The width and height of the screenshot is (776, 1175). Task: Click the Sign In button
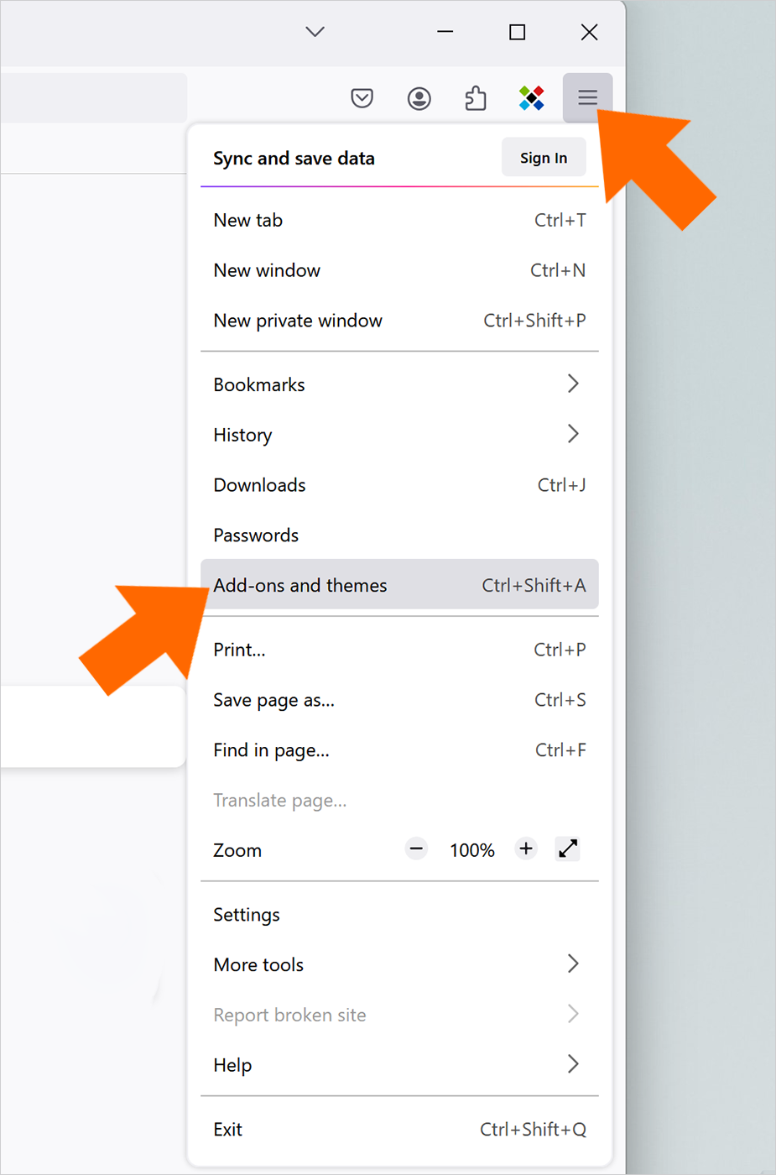pyautogui.click(x=544, y=158)
